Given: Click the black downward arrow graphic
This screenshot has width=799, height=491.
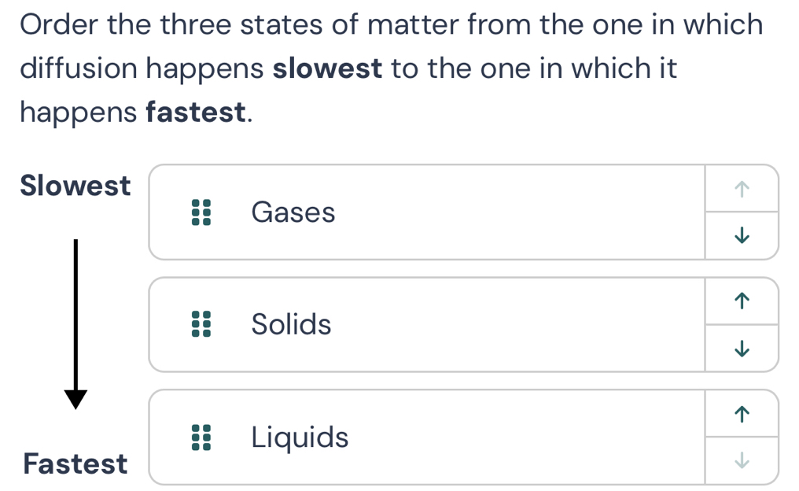Looking at the screenshot, I should 76,324.
